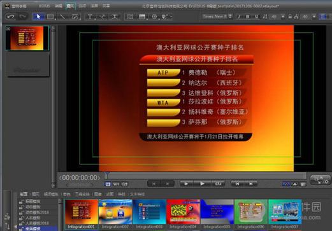
Task: Switch to the 三维变换 tab
Action: coord(82,194)
